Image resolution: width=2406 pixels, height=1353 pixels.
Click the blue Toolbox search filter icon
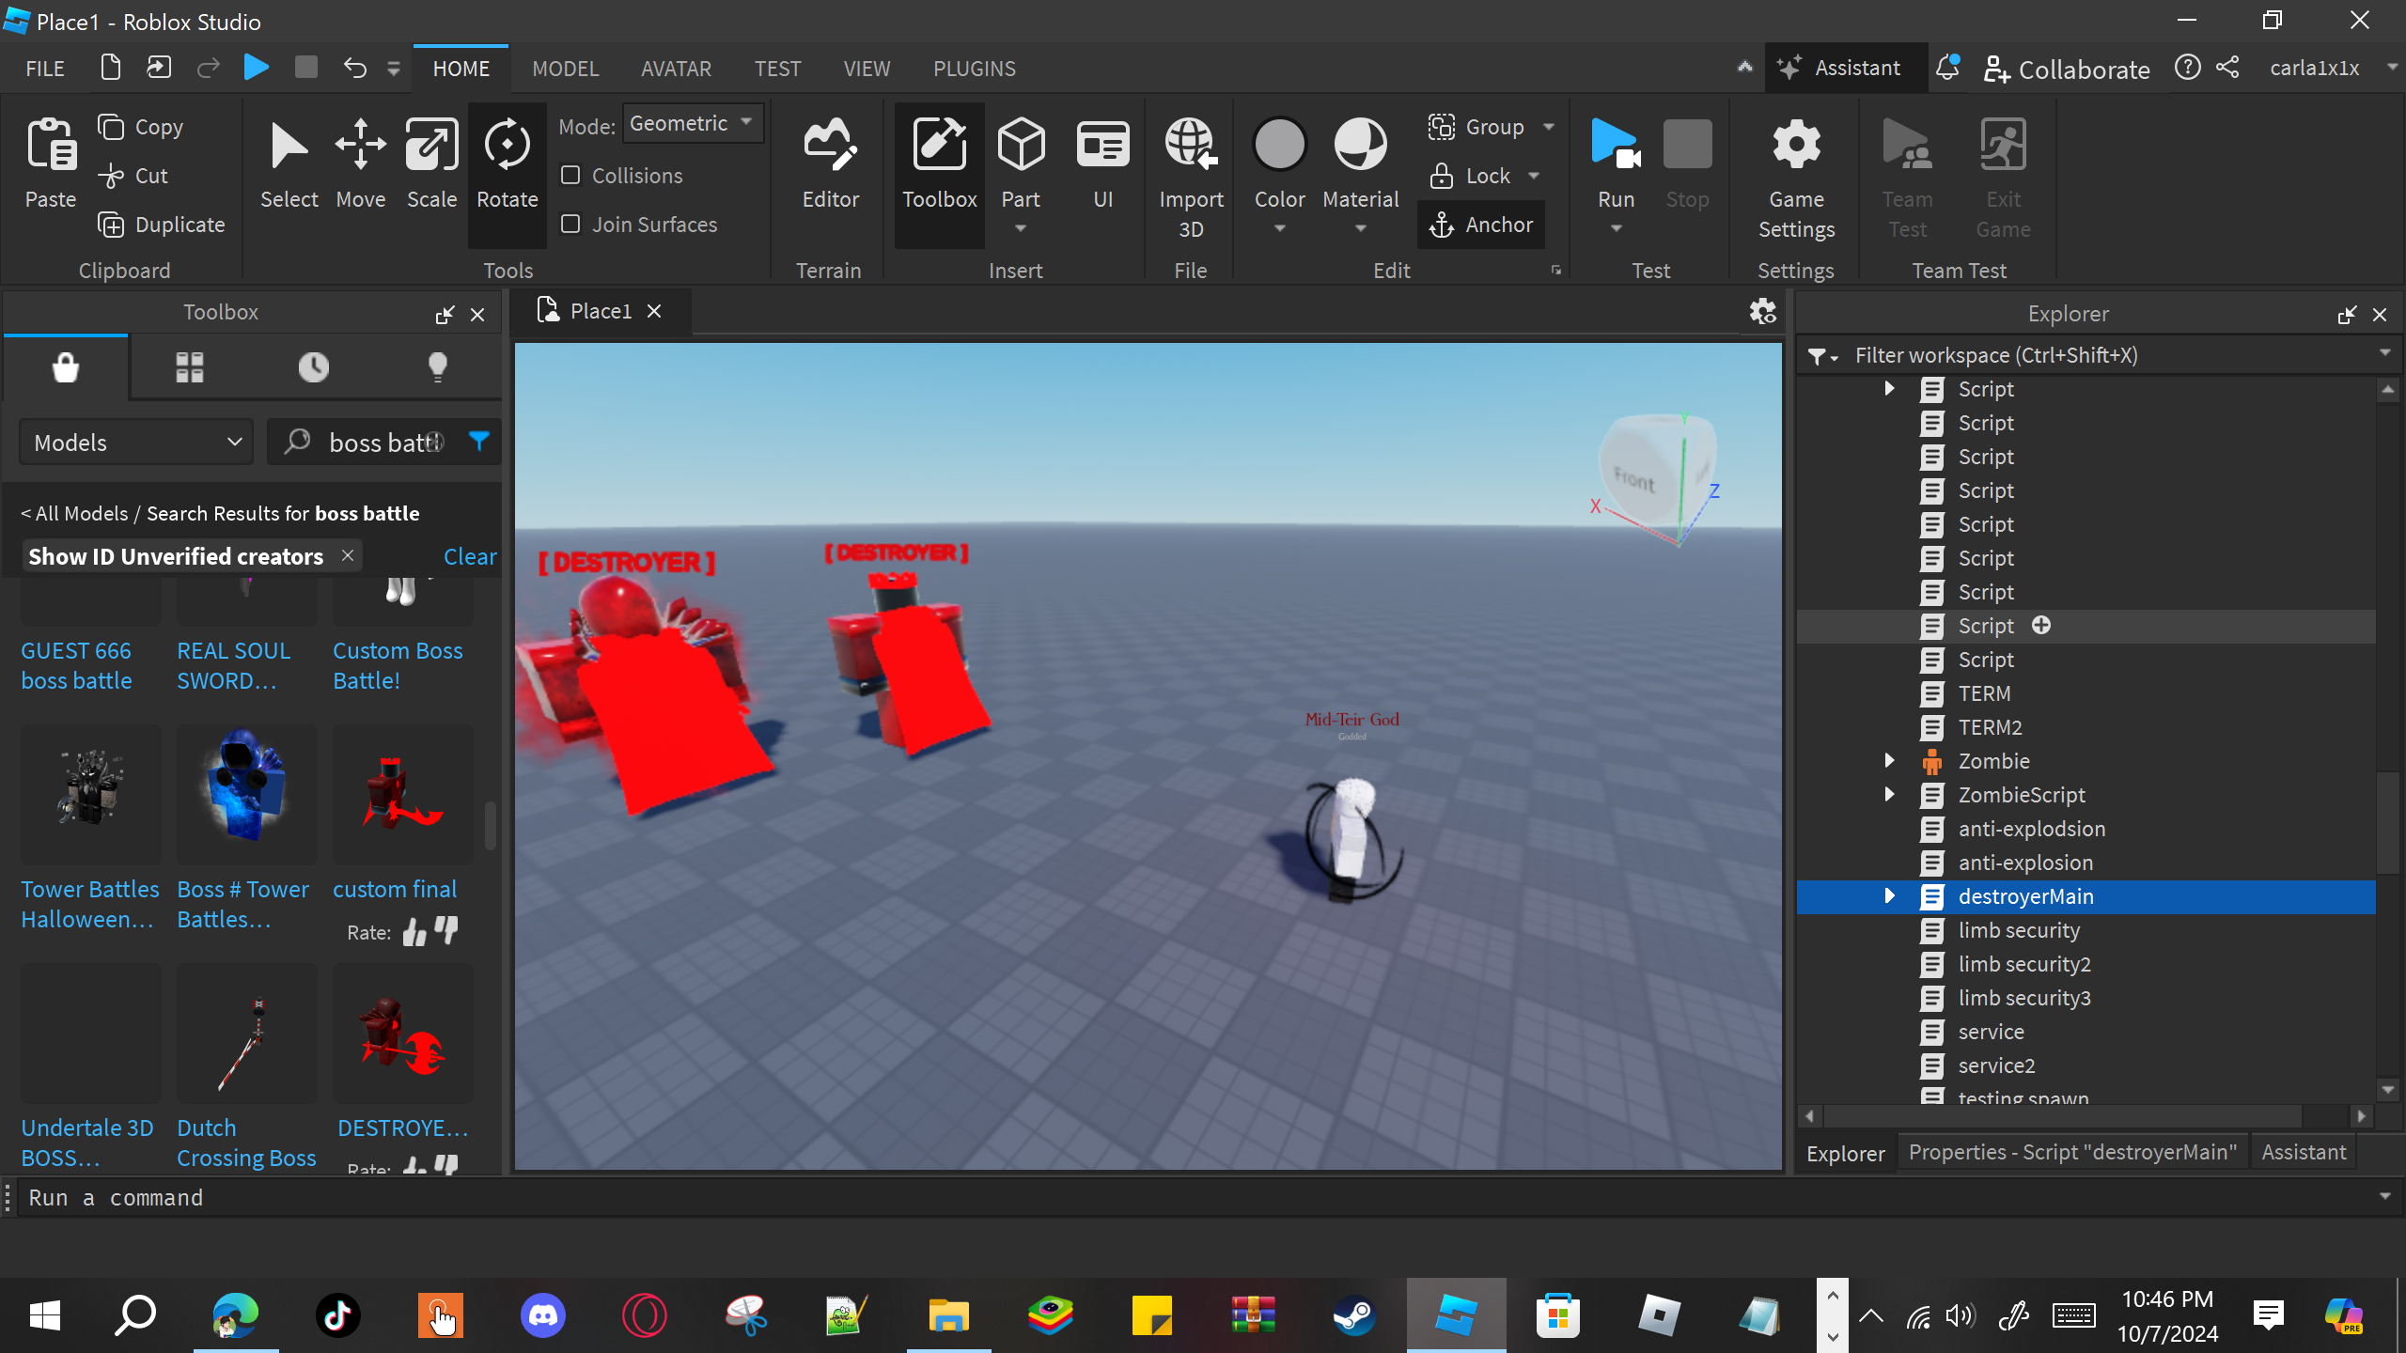(x=479, y=442)
